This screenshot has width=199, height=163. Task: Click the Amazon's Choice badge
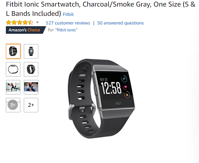26,30
